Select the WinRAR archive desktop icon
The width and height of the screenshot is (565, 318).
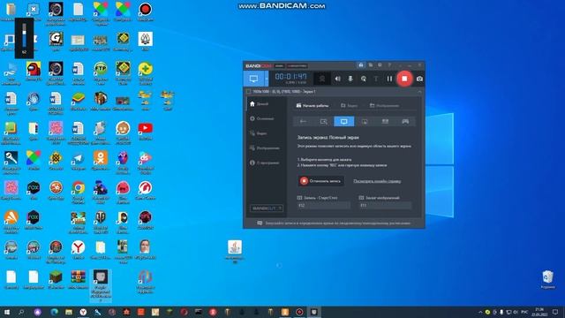coord(79,280)
